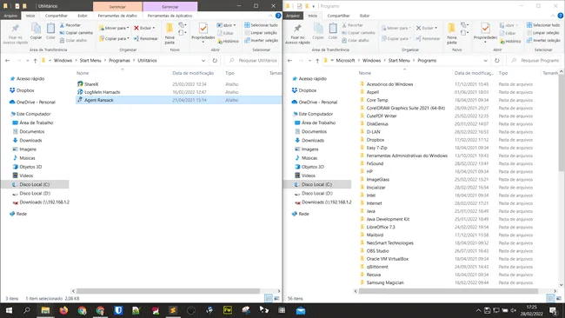Select Documentos in the Programs window sidebar
The height and width of the screenshot is (318, 565).
click(314, 131)
